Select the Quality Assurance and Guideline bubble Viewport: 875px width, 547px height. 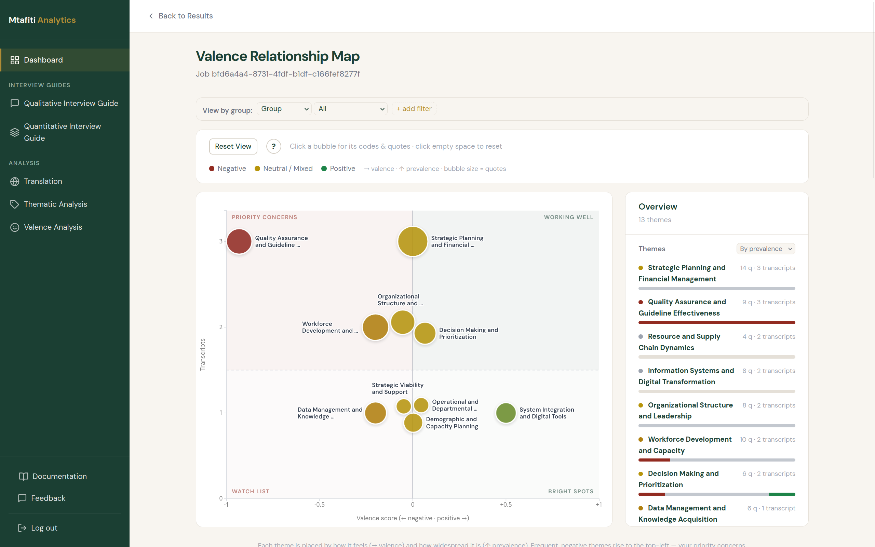click(x=239, y=241)
